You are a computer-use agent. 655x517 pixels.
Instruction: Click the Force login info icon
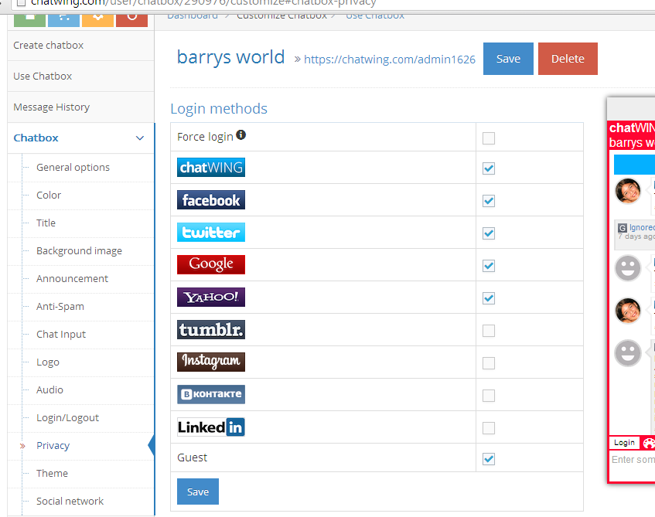click(x=241, y=135)
